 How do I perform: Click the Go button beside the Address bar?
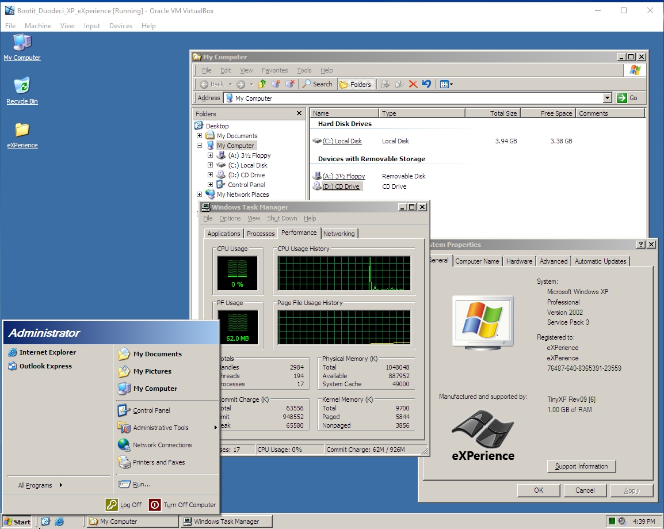[x=628, y=98]
